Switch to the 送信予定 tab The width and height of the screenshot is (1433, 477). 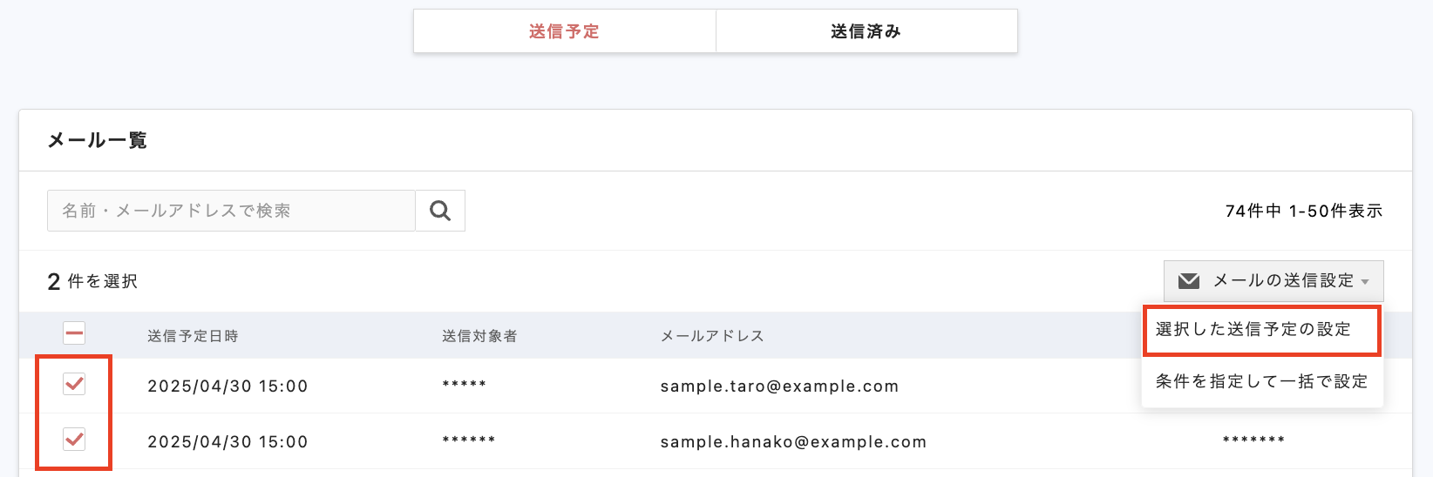tap(564, 31)
